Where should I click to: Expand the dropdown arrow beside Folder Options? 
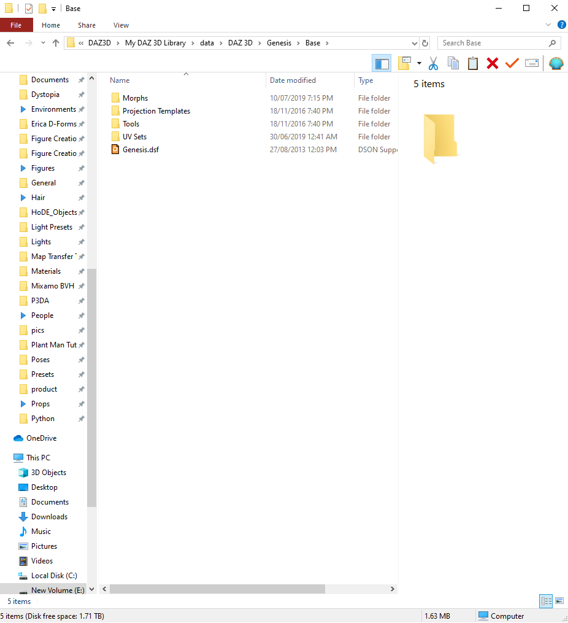[419, 63]
